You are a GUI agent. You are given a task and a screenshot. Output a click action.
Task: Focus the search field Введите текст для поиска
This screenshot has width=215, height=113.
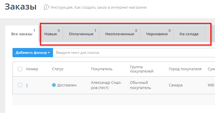[x=134, y=53]
